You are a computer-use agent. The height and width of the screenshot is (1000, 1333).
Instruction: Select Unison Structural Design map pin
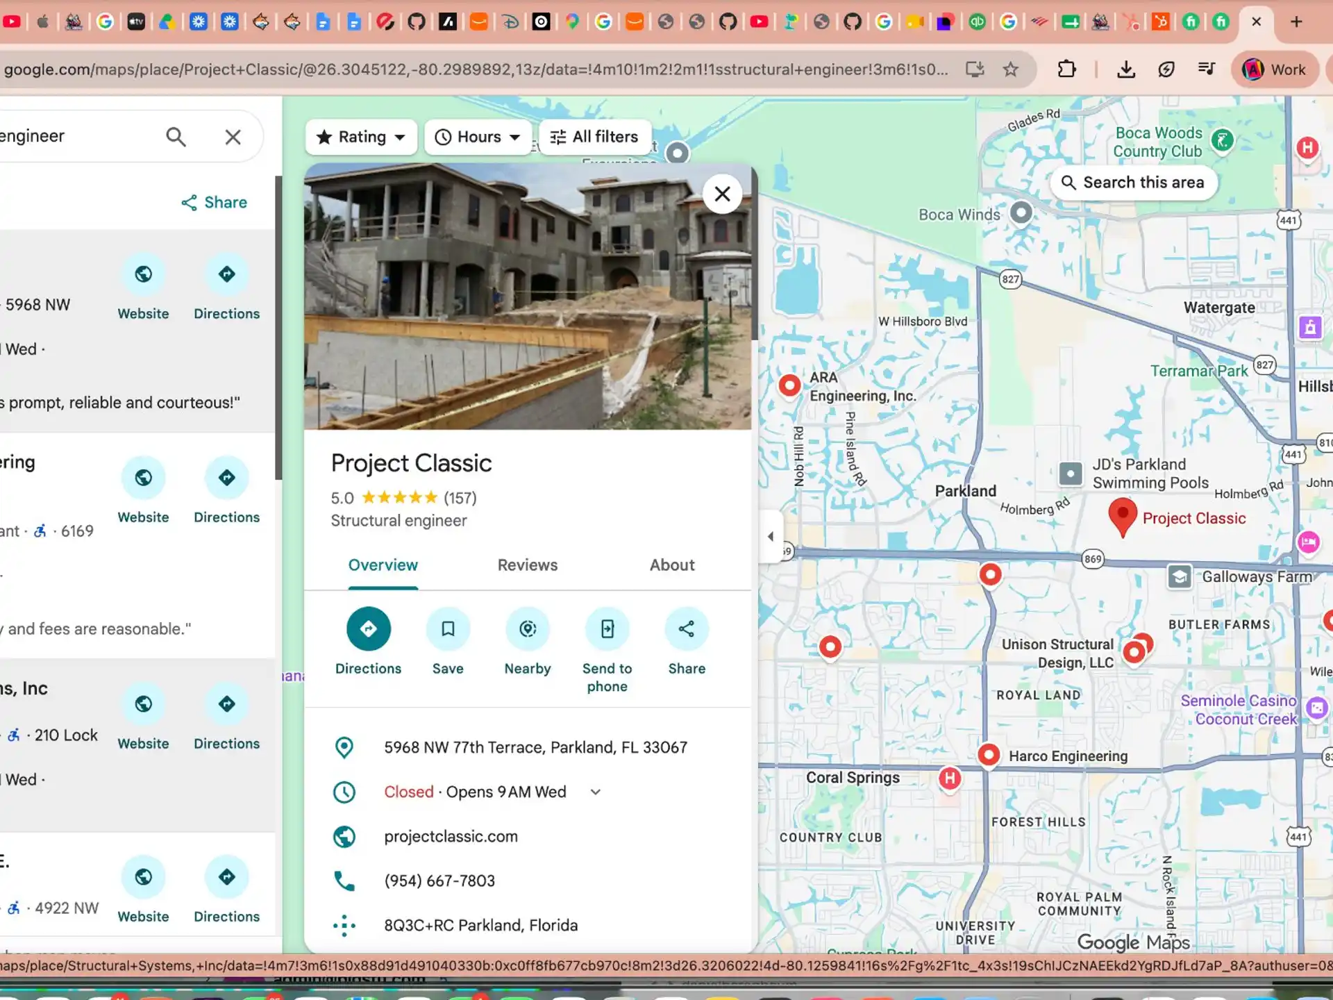1134,652
